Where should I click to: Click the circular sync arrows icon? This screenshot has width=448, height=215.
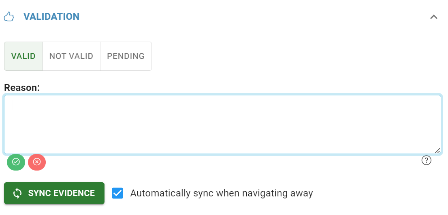click(x=17, y=193)
